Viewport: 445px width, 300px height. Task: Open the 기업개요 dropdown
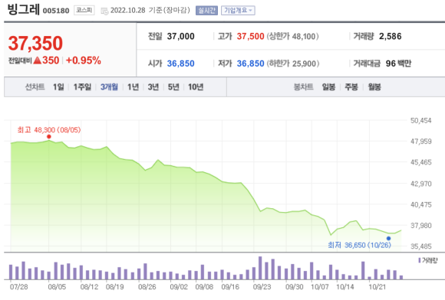coord(238,11)
